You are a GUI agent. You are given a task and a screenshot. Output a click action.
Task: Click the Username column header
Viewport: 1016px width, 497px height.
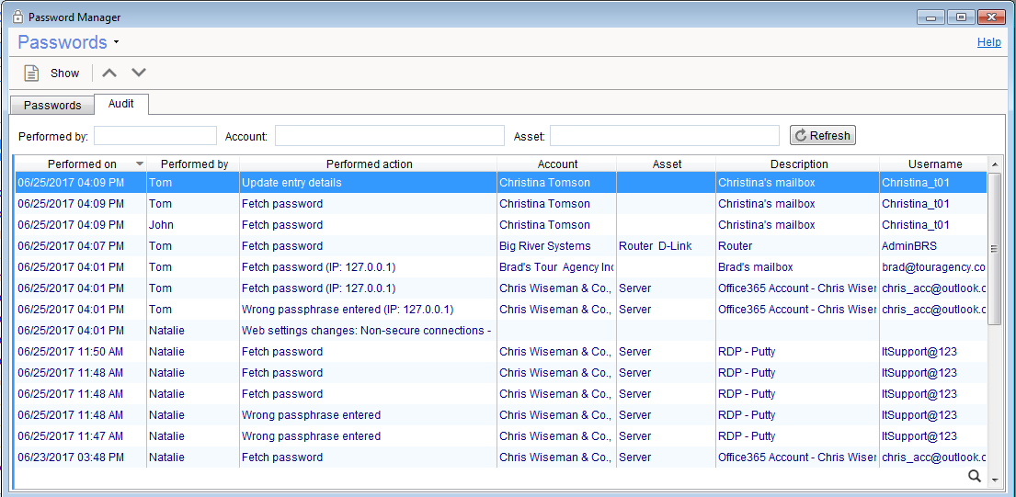(x=934, y=164)
